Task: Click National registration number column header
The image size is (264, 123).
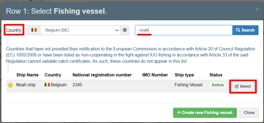Action: coord(102,75)
